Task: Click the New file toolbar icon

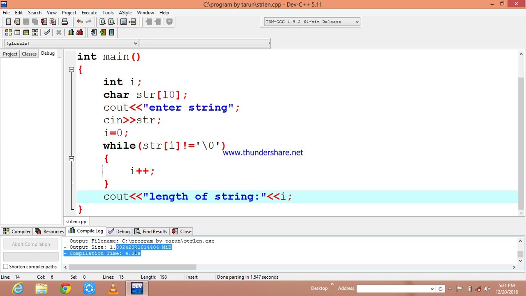Action: [8, 22]
